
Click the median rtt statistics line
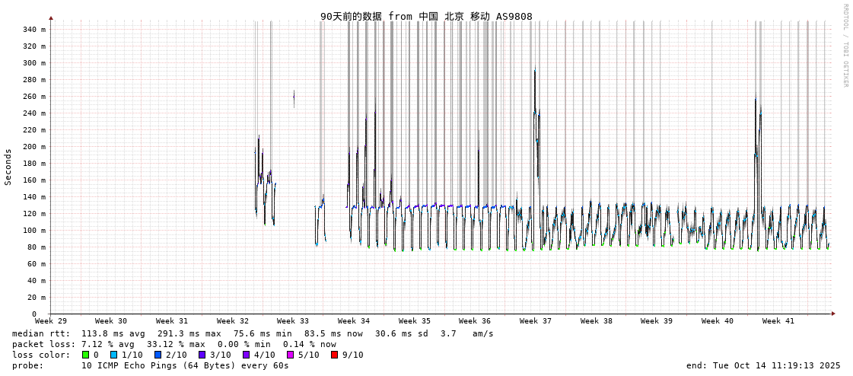point(253,333)
